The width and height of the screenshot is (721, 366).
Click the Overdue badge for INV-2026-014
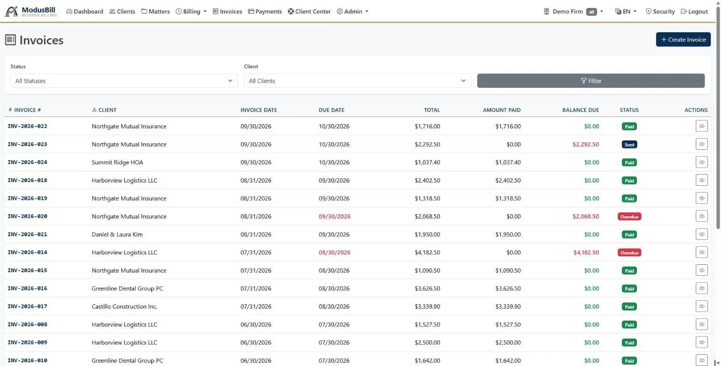pos(629,253)
